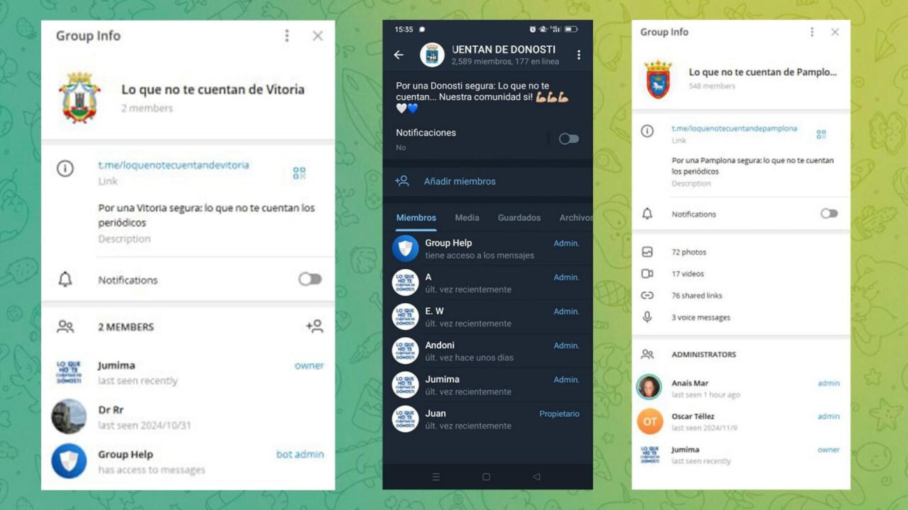The width and height of the screenshot is (908, 510).
Task: Switch to Guardados tab in Donosti group
Action: [x=519, y=217]
